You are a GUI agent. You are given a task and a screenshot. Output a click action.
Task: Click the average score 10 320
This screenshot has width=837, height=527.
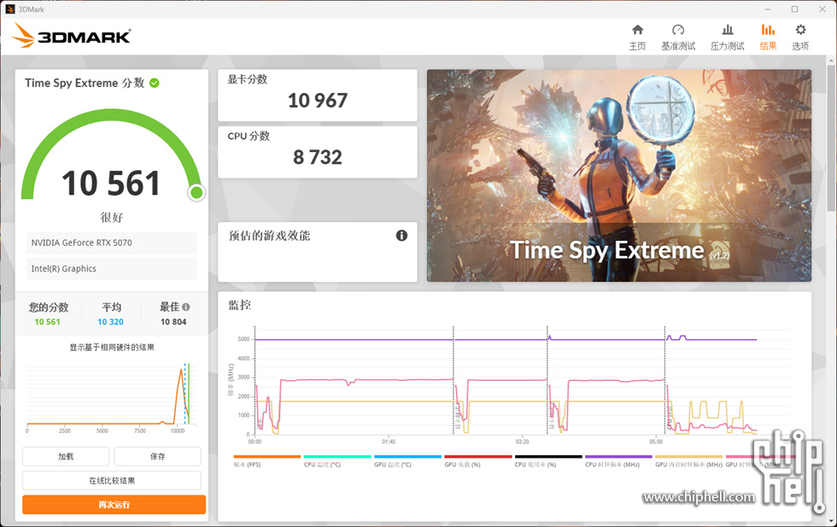pos(110,322)
